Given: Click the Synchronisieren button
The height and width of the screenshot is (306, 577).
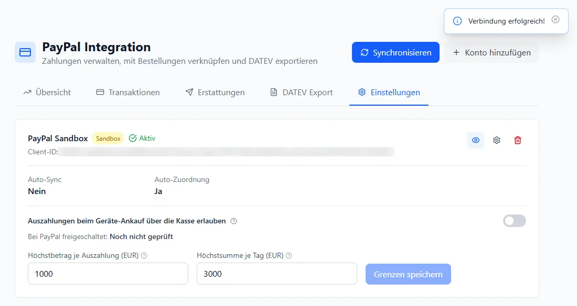Looking at the screenshot, I should coord(396,52).
